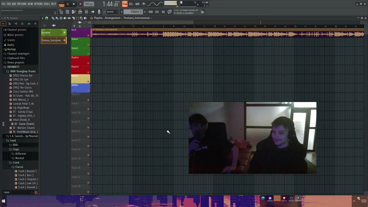Image resolution: width=368 pixels, height=207 pixels.
Task: Pause playback with the pause button
Action: point(68,4)
